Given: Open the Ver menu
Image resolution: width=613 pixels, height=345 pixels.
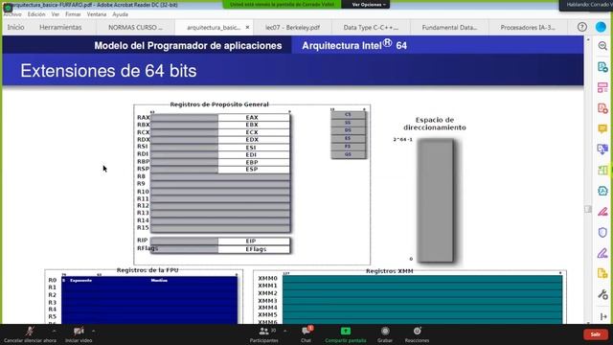Looking at the screenshot, I should pyautogui.click(x=56, y=14).
